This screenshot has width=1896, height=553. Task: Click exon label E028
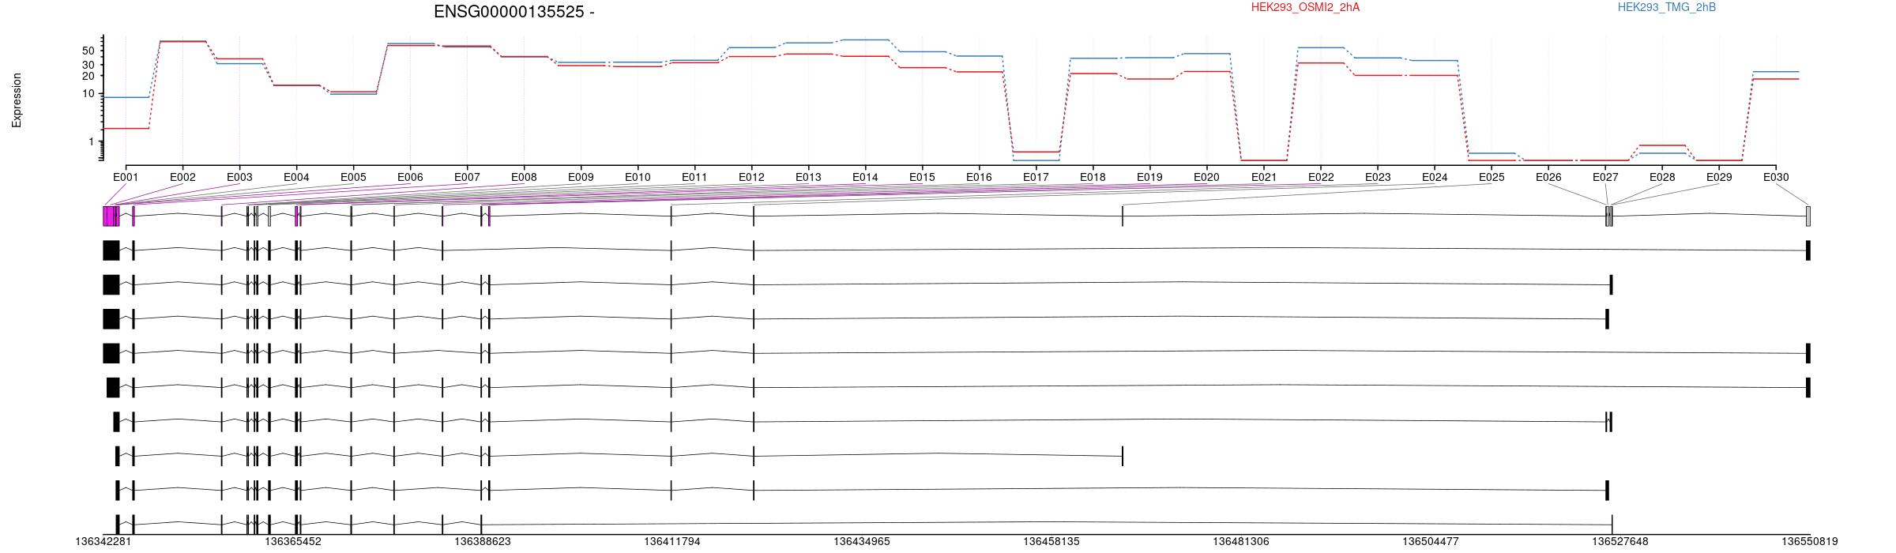1662,178
